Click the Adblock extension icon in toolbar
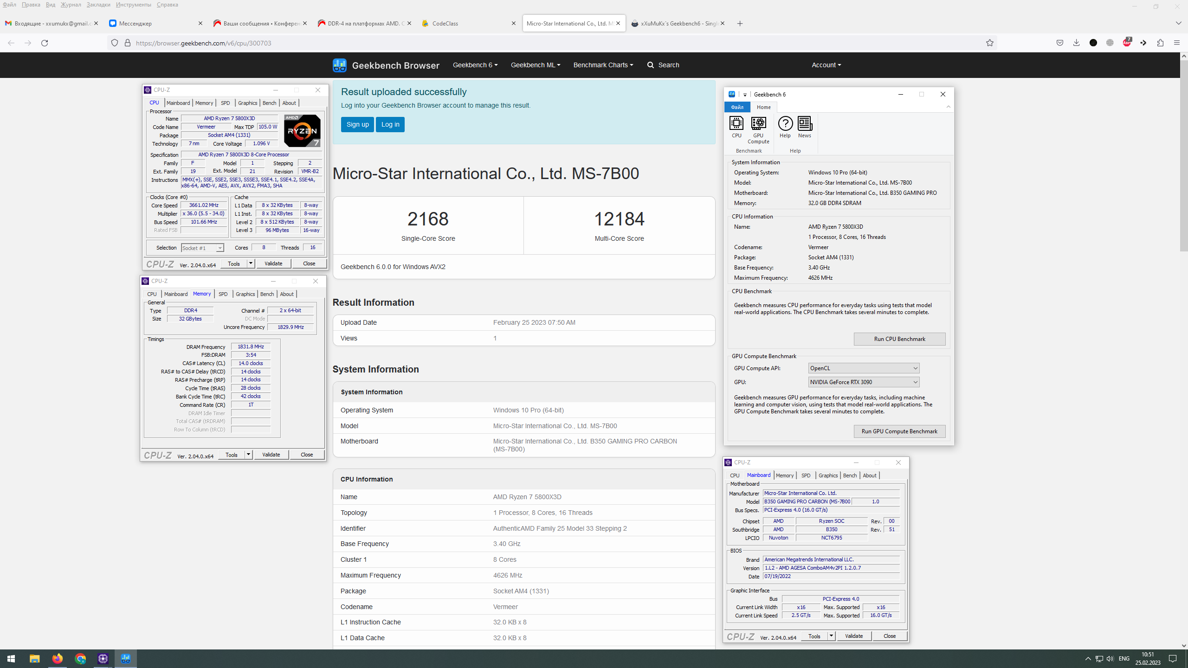Screen dimensions: 1188x668 pos(1127,43)
